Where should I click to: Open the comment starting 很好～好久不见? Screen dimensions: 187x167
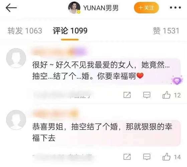point(101,70)
